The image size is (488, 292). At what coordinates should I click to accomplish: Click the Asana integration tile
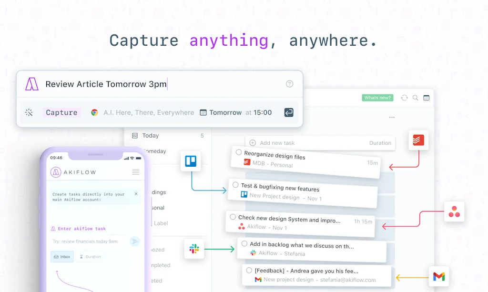pyautogui.click(x=454, y=212)
